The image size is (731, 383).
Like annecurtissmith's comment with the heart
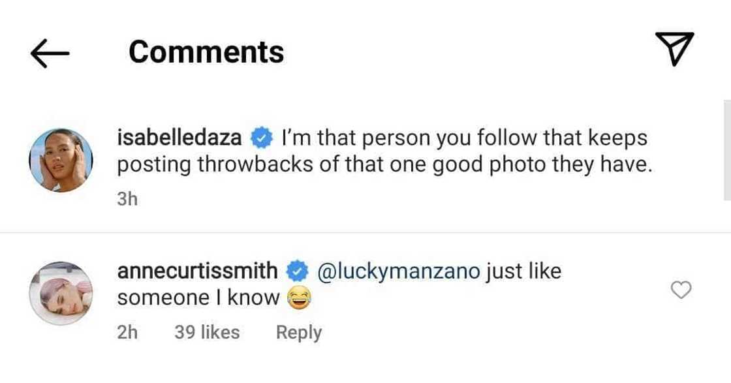click(681, 290)
